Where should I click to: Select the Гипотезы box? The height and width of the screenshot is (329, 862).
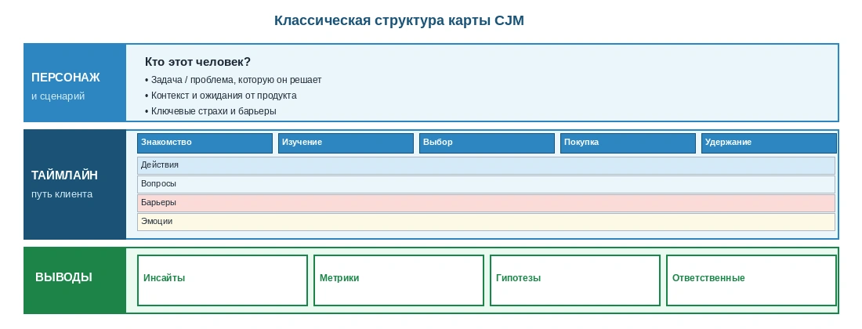click(x=575, y=280)
